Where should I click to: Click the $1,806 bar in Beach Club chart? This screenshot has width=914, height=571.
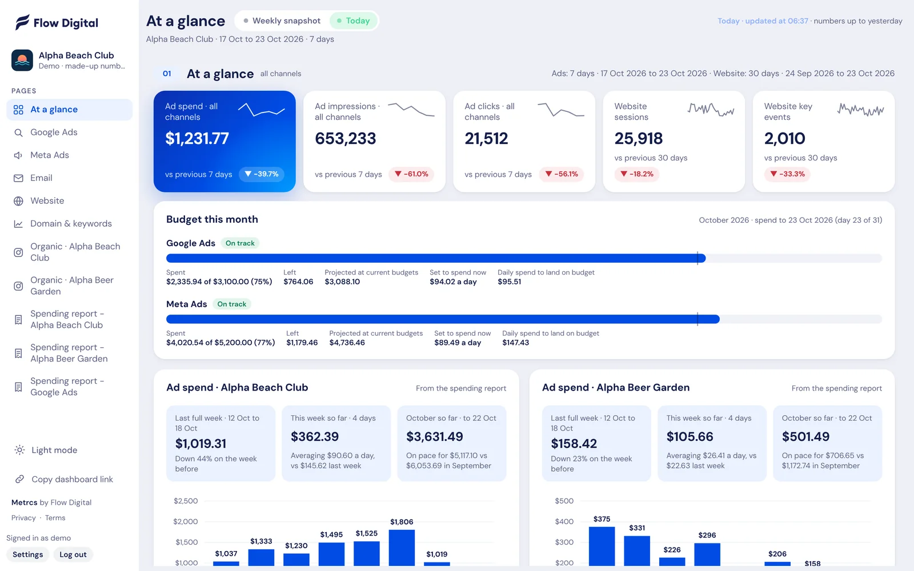click(402, 548)
